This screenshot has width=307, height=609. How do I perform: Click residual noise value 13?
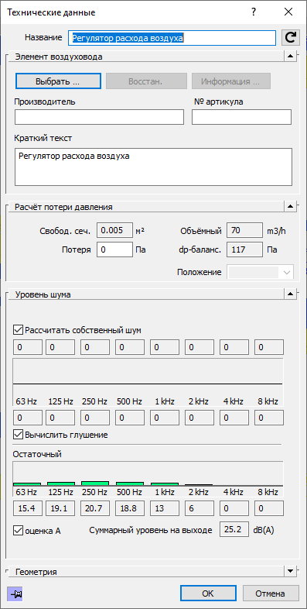point(165,508)
